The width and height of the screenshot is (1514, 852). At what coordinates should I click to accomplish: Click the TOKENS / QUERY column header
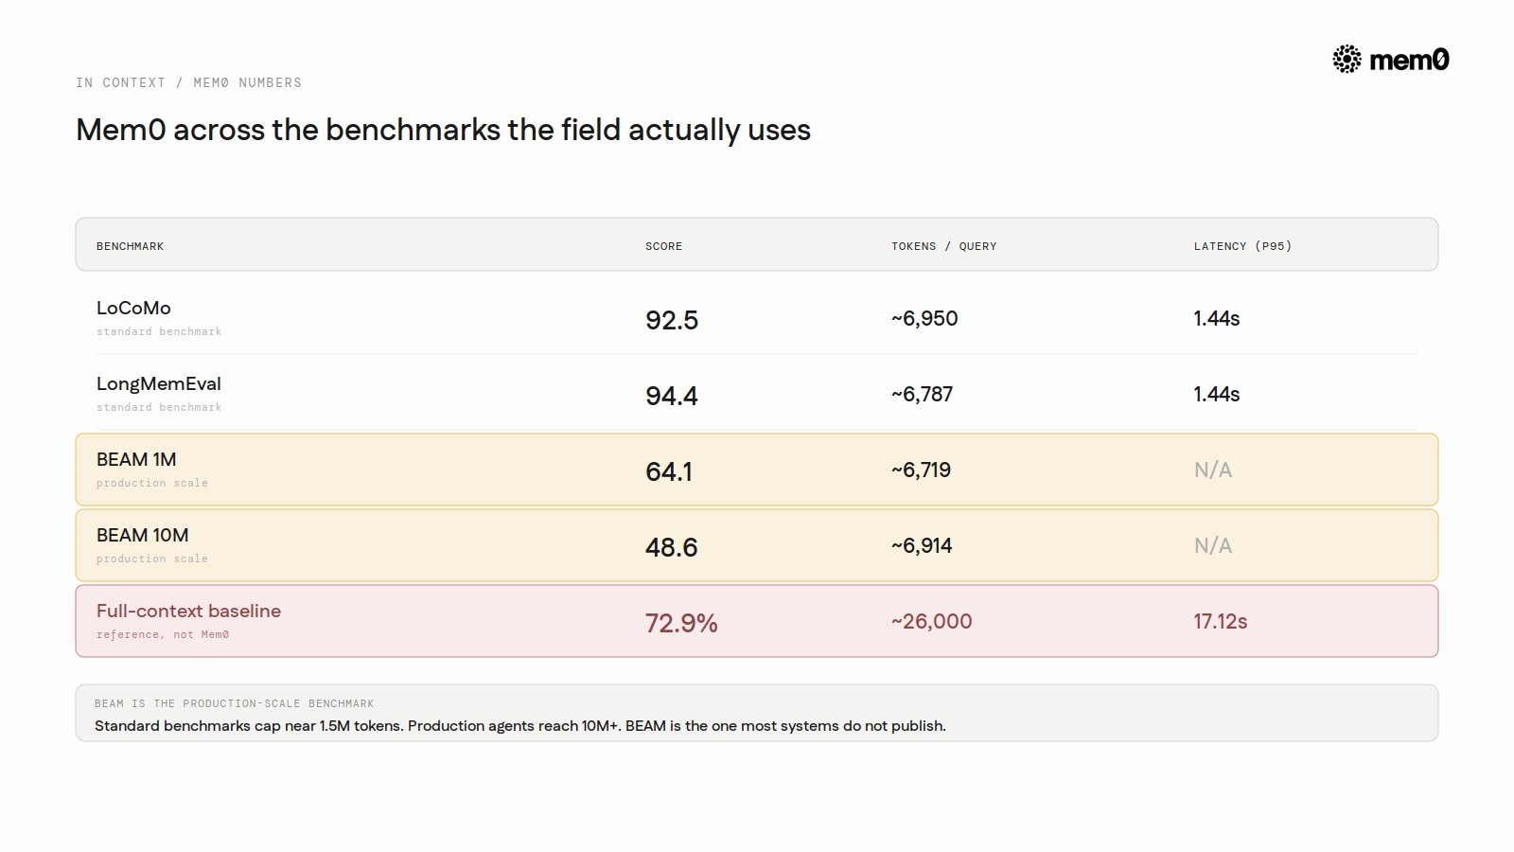coord(943,246)
